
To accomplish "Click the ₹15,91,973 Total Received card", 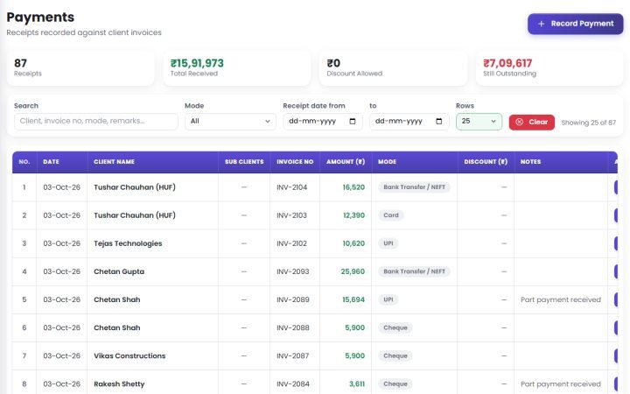I will (x=236, y=68).
